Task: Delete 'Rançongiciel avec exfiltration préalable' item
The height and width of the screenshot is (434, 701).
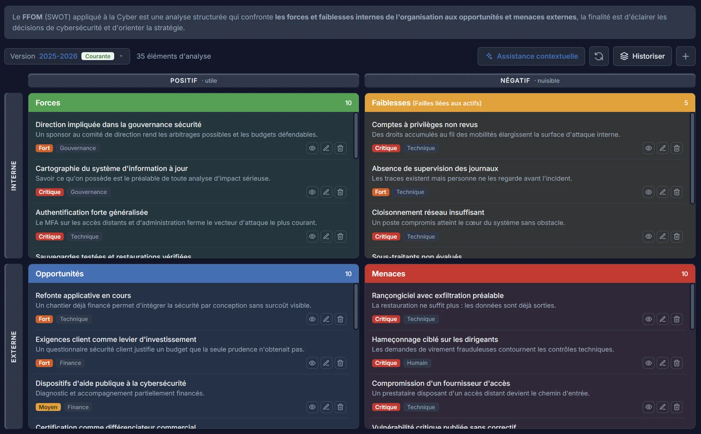Action: pos(677,319)
